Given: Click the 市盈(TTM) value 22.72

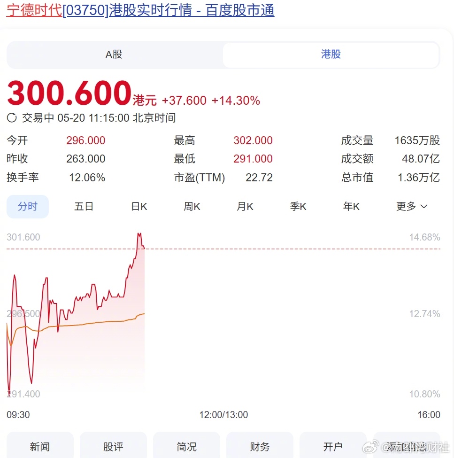Looking at the screenshot, I should 259,178.
